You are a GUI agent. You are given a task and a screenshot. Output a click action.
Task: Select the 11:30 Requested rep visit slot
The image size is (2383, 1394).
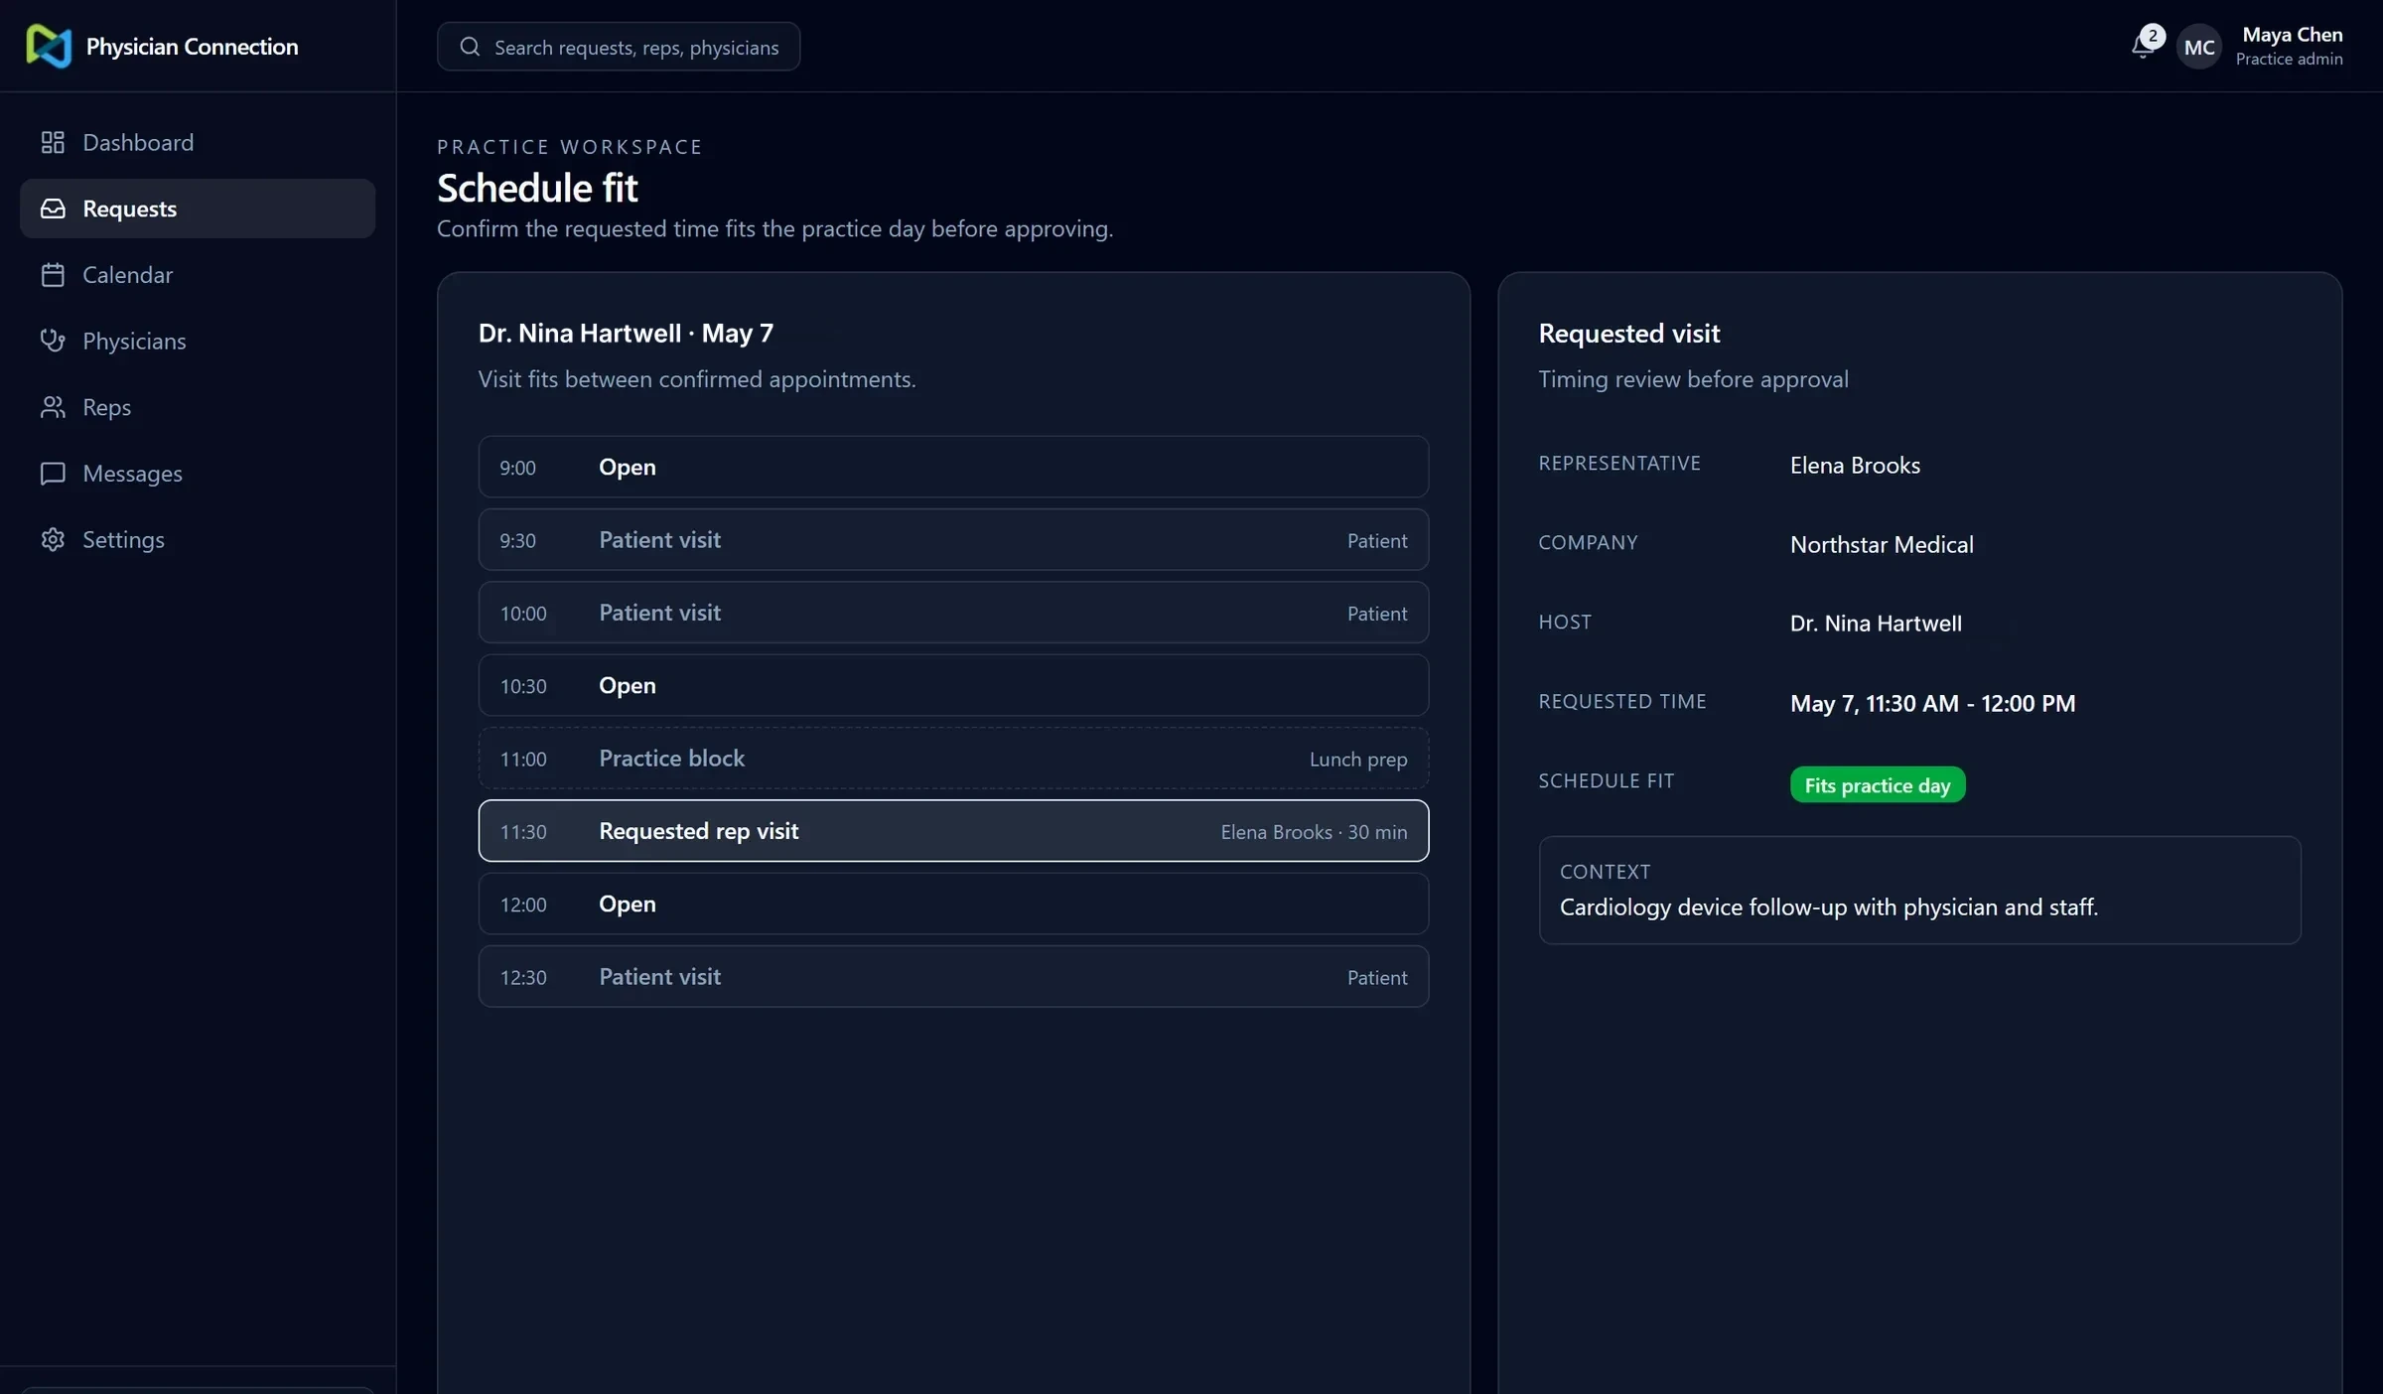(x=953, y=831)
